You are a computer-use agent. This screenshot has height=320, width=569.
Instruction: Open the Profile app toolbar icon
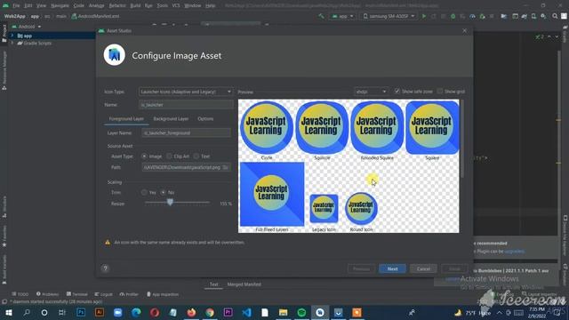coord(472,16)
